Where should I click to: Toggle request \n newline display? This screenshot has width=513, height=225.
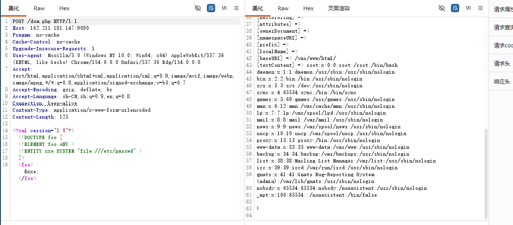pos(224,8)
